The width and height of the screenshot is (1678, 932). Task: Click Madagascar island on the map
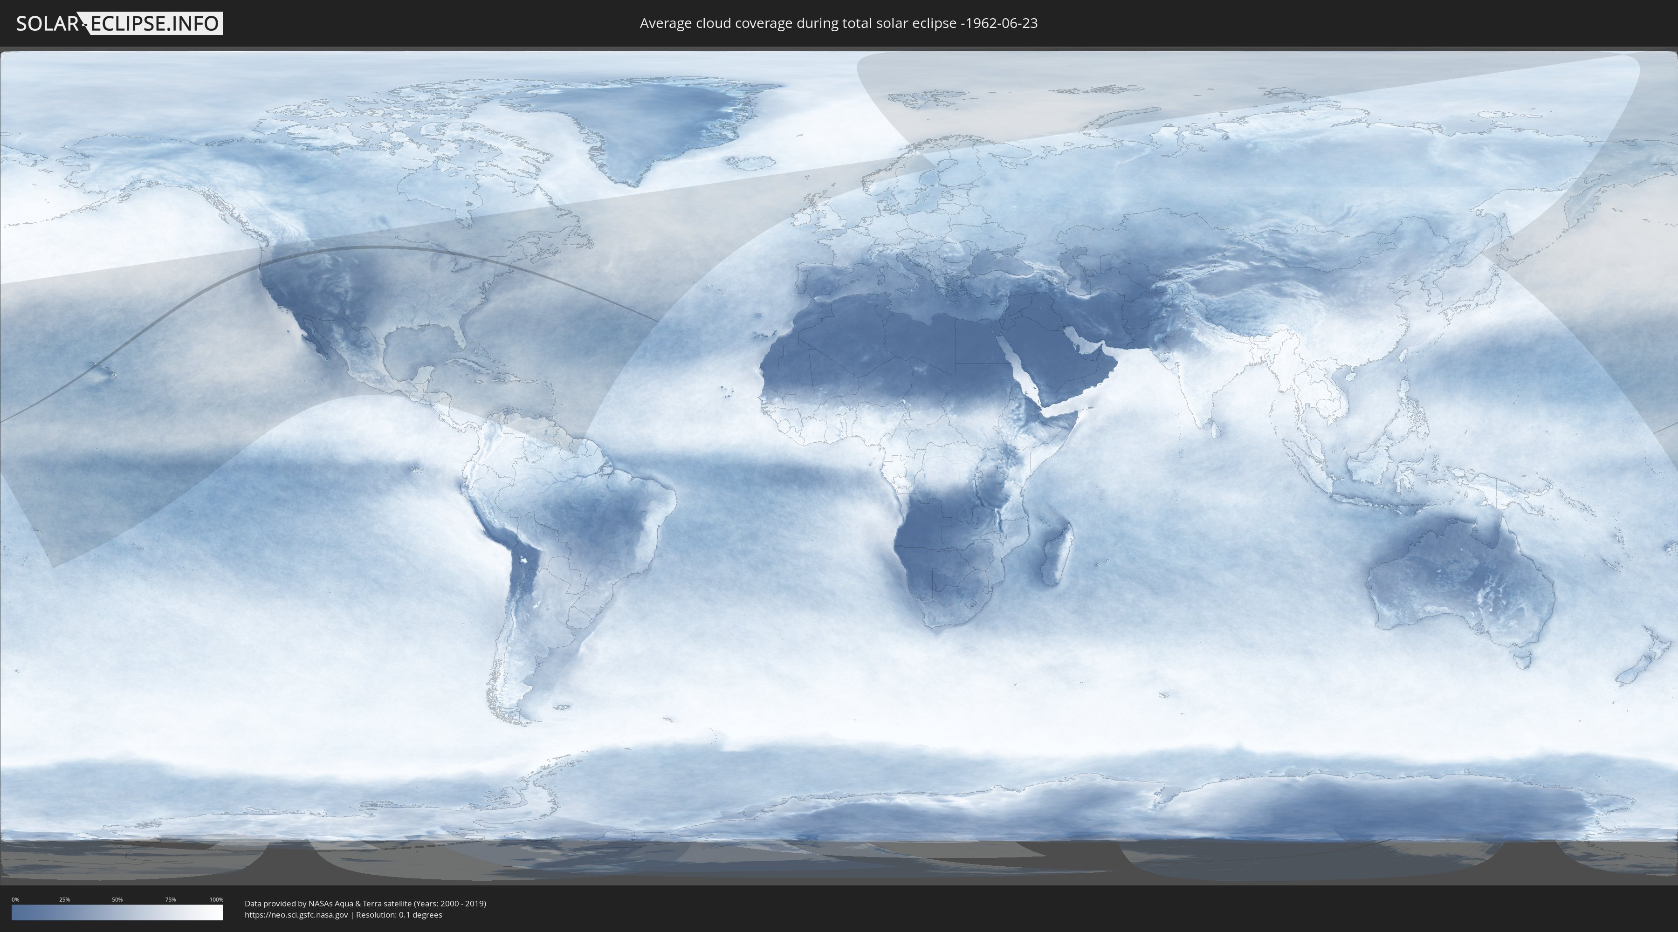tap(1058, 552)
